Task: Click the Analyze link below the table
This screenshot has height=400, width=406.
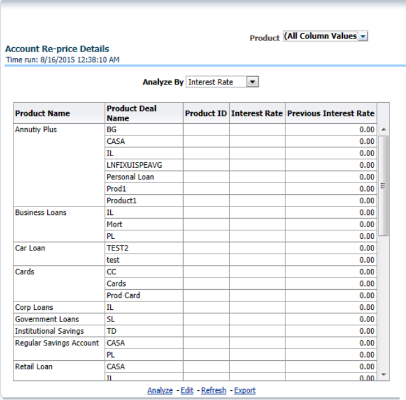Action: tap(160, 390)
